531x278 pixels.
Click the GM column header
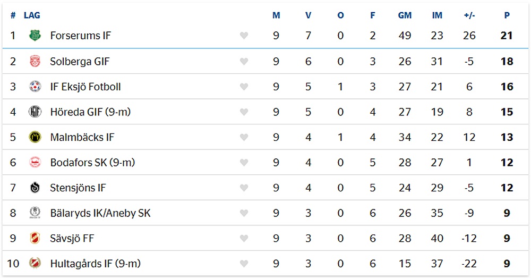coord(405,15)
